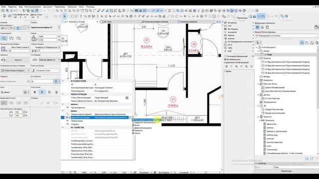Click the reveal depth icon beside Глубина четверти value
The image size is (319, 179).
pyautogui.click(x=34, y=51)
